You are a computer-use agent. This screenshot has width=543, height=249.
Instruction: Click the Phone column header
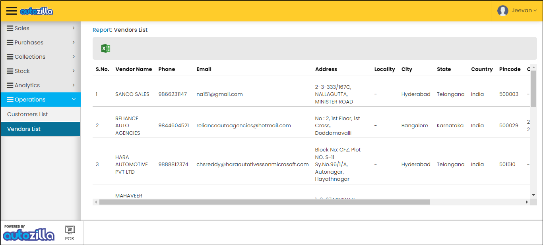pyautogui.click(x=167, y=69)
